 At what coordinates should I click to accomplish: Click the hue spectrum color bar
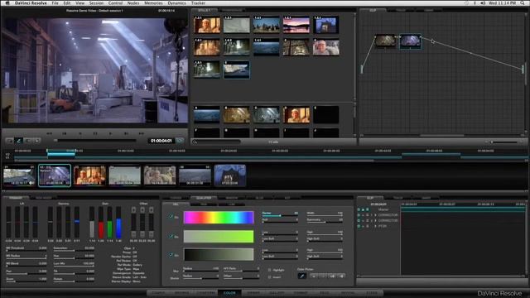pyautogui.click(x=219, y=217)
